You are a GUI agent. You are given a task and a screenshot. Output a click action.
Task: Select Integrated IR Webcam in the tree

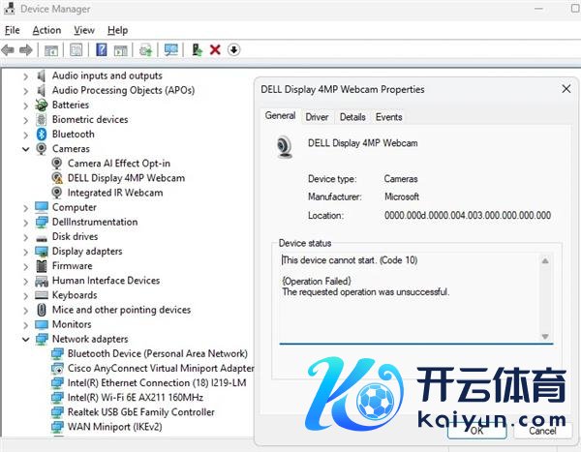click(114, 193)
